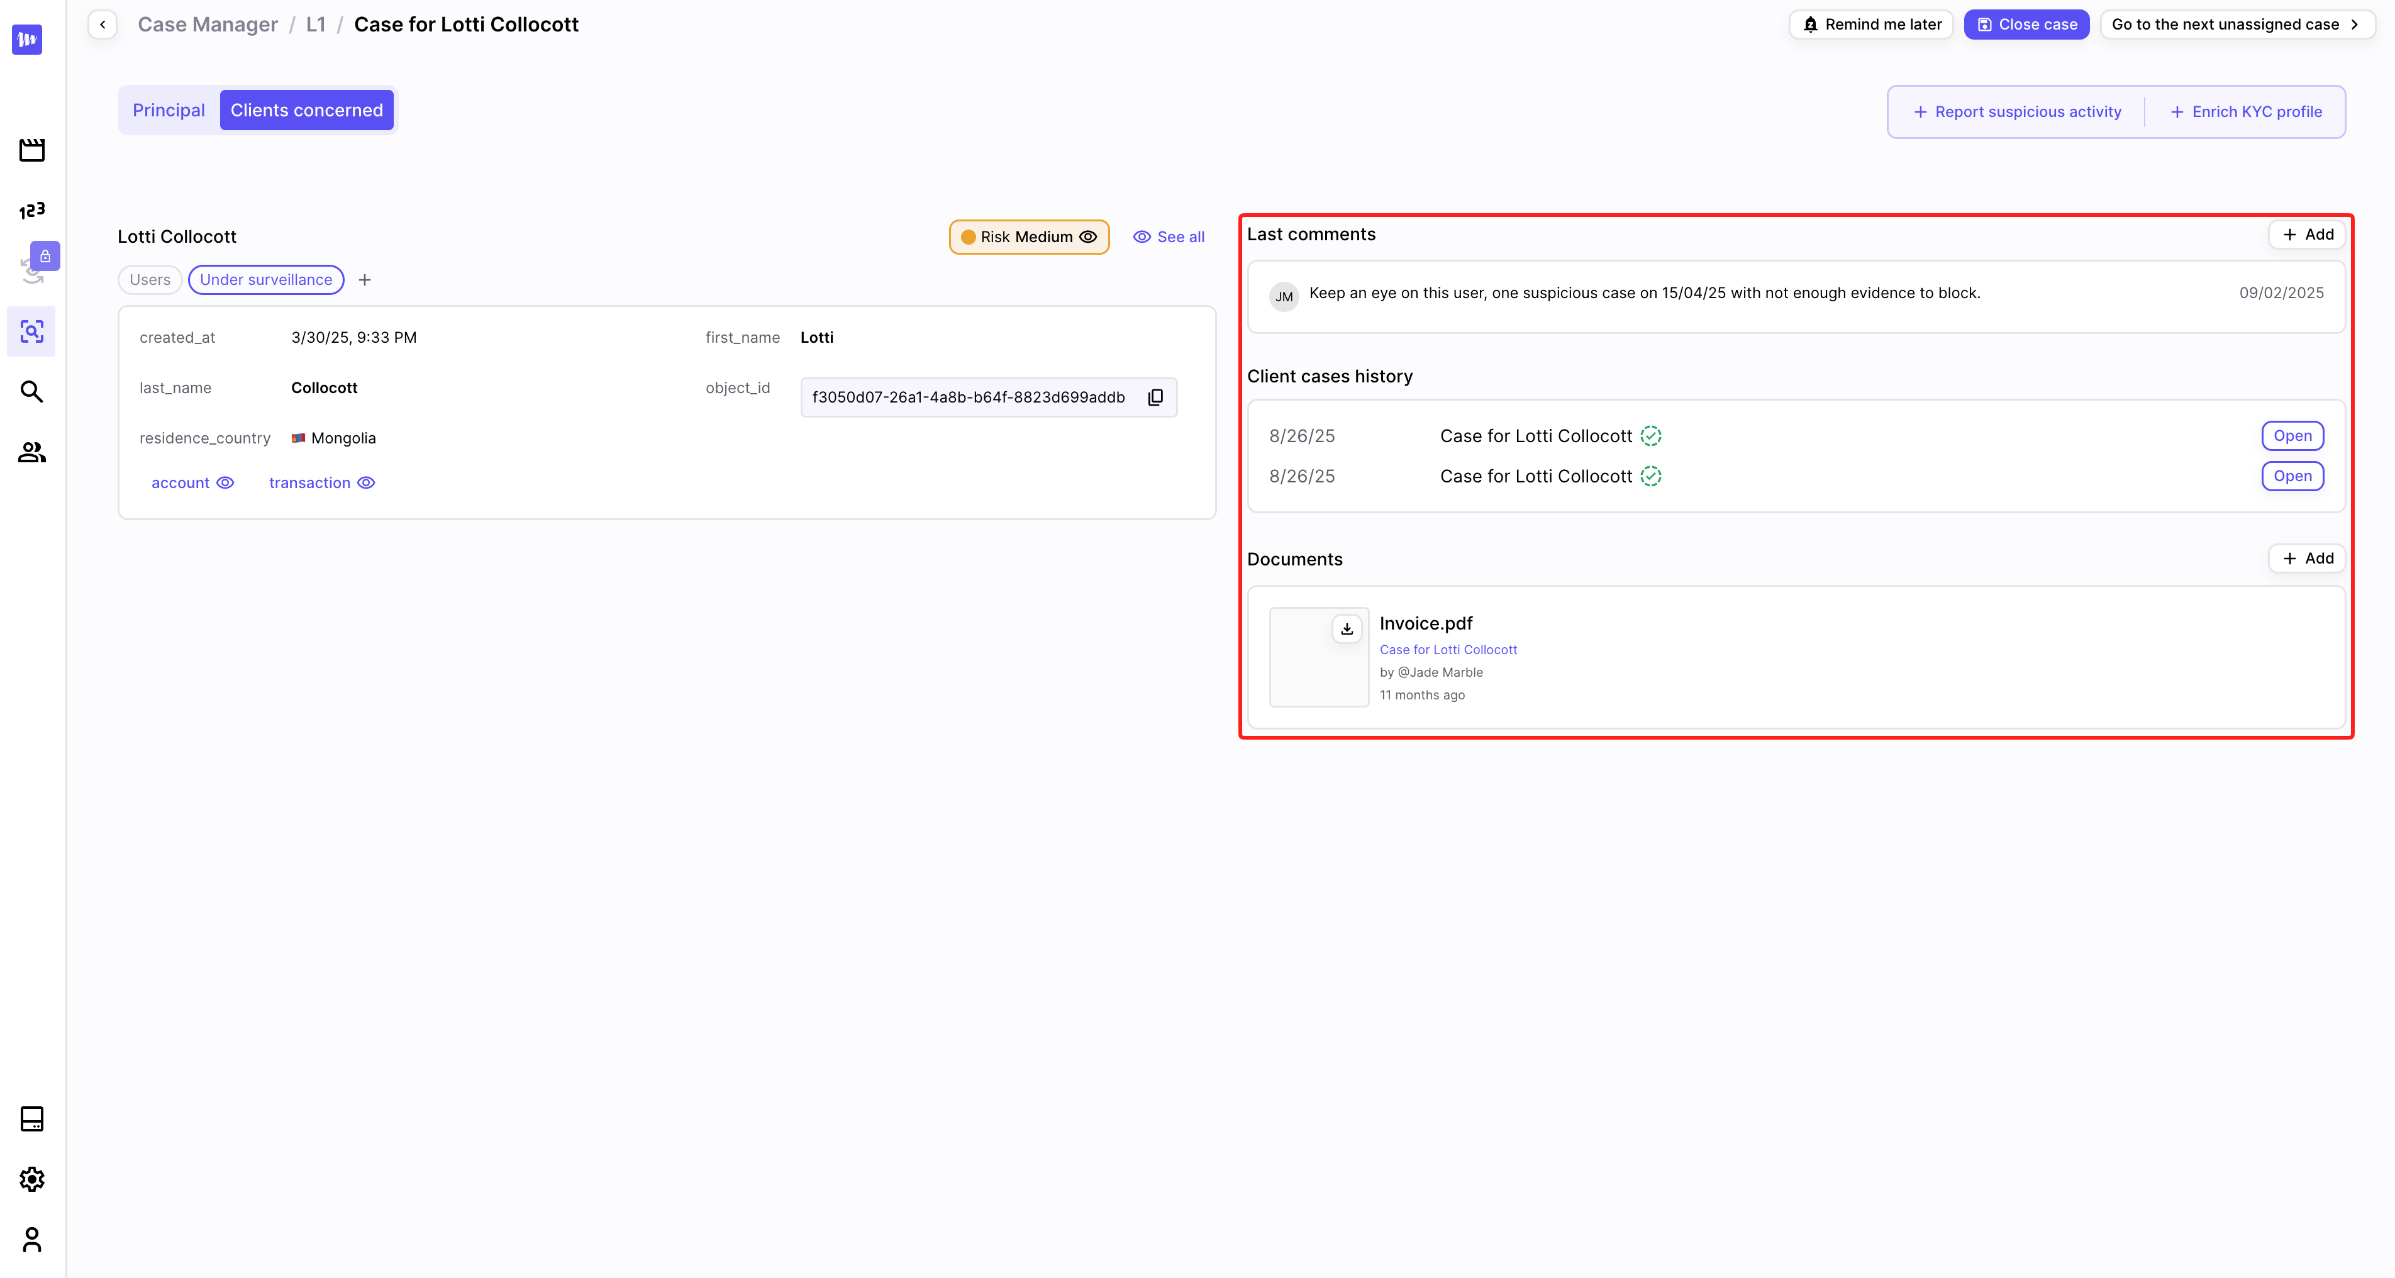The width and height of the screenshot is (2395, 1278).
Task: View the account data link
Action: 192,482
